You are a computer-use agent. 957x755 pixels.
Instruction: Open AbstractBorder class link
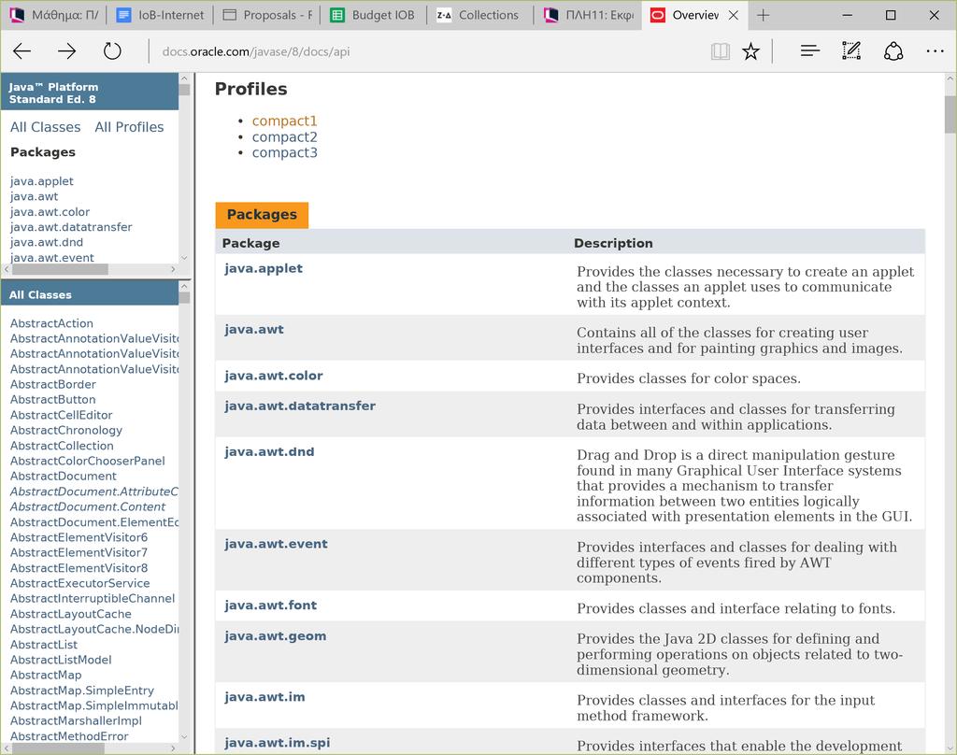53,385
